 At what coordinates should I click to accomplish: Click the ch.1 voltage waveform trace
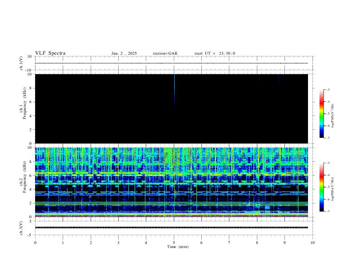pos(172,63)
